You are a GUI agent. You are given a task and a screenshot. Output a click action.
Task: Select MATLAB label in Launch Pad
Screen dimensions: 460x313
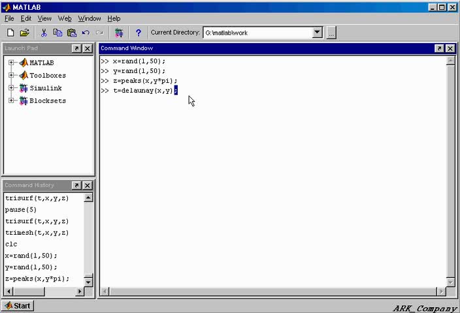click(42, 63)
